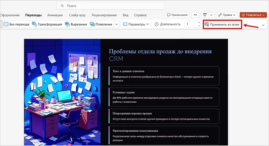The width and height of the screenshot is (269, 146).
Task: Click the Информация о клиентах разбросана text
Action: 163,79
